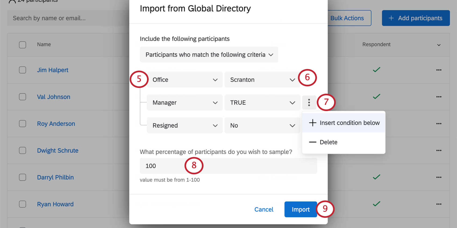
Task: Check the box next to Jim Halpert
Action: (x=23, y=70)
